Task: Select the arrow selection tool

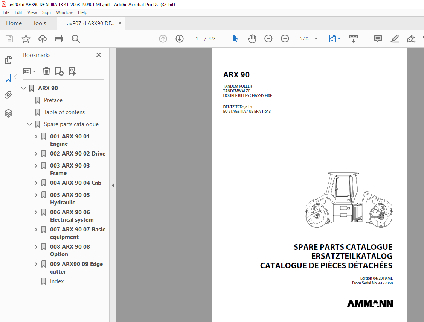Action: 235,39
